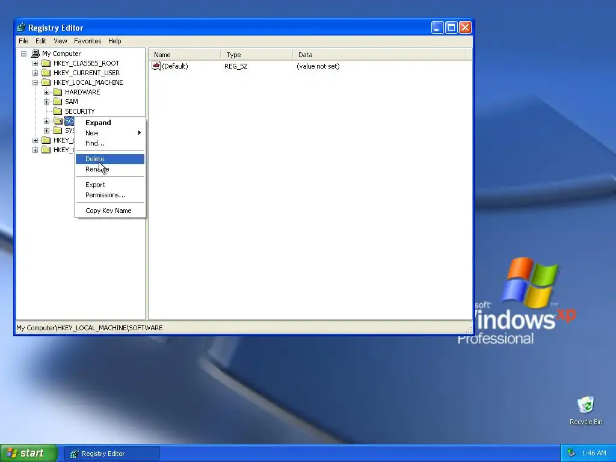Click the open SOFTWARE folder icon

(x=58, y=121)
